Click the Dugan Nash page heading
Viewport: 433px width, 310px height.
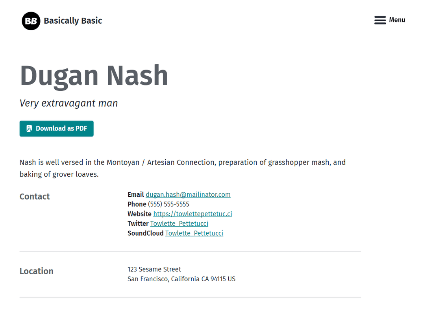tap(94, 76)
